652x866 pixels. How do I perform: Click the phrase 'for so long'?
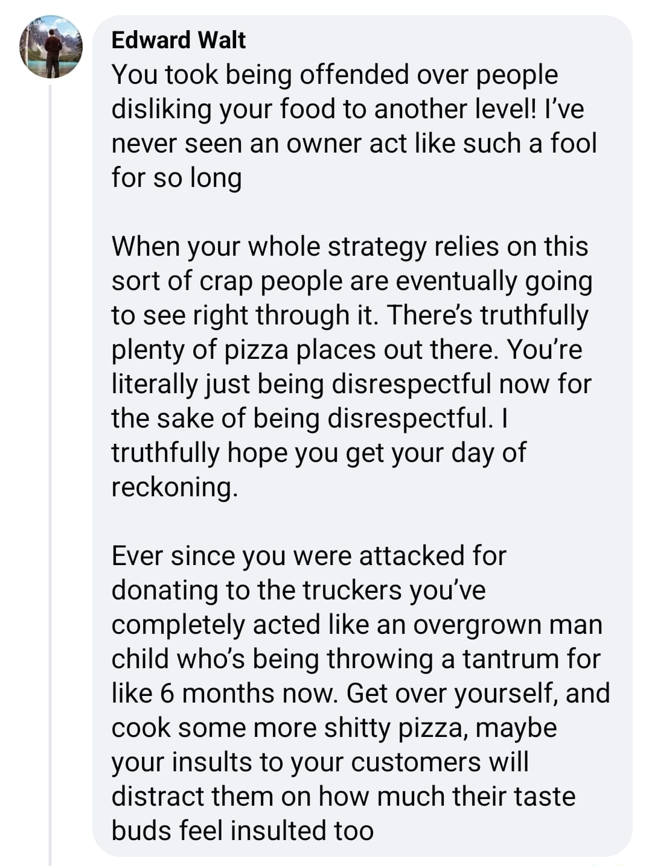[176, 178]
